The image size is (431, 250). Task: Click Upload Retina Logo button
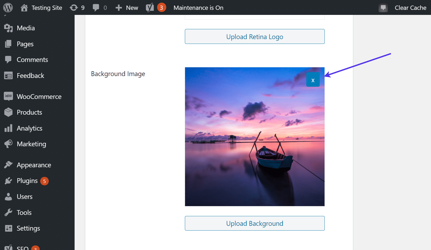pos(254,37)
